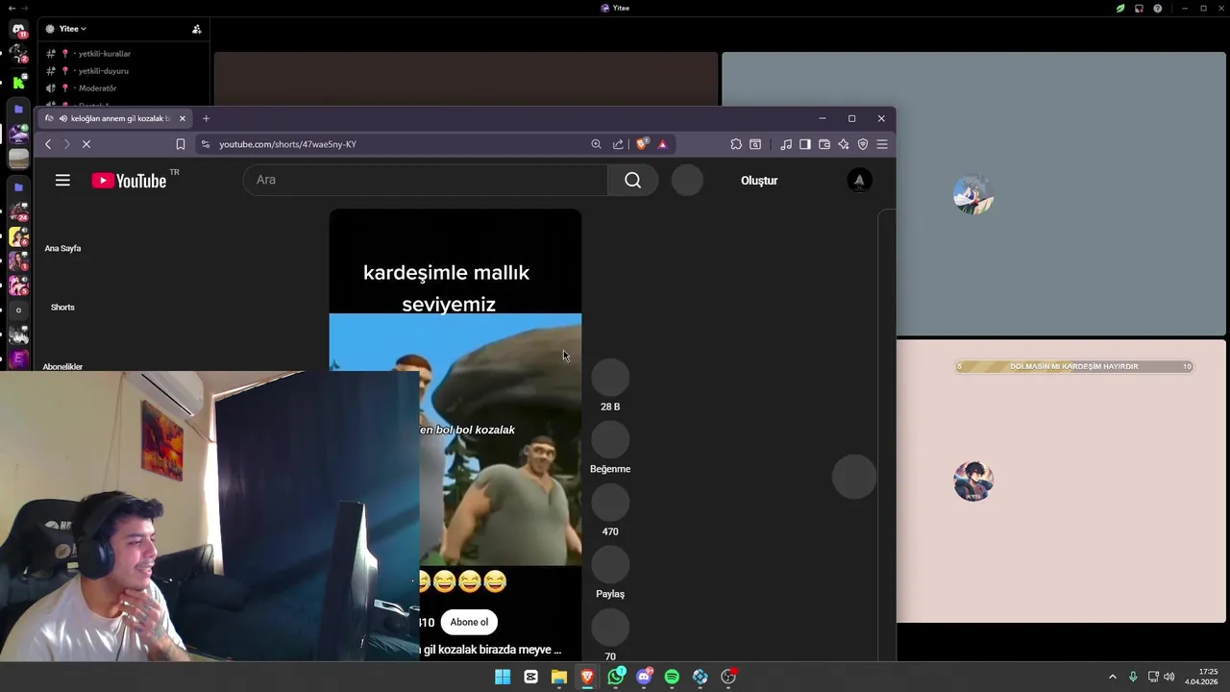Open the YouTube account avatar menu
Screen dimensions: 1230x692
tap(859, 180)
